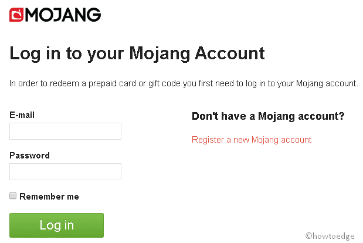Image resolution: width=363 pixels, height=243 pixels.
Task: Click the word "Mojang" in the main heading
Action: tap(160, 55)
